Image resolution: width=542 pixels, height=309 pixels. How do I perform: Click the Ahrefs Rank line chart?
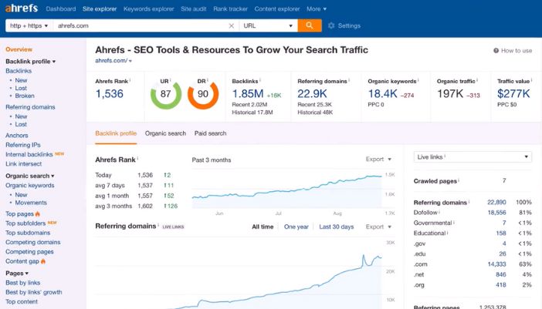(x=287, y=191)
